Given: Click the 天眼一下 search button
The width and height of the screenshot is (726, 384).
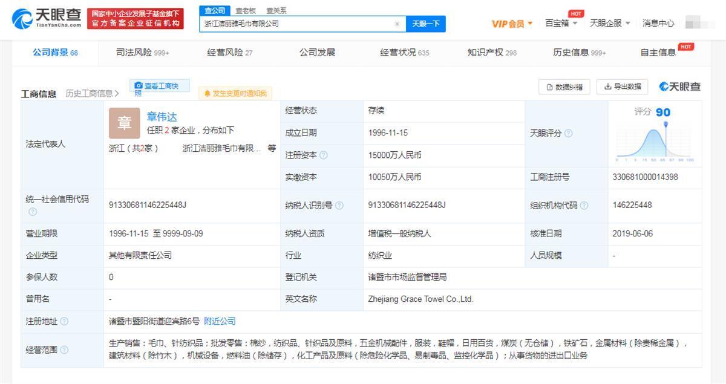Looking at the screenshot, I should click(425, 24).
